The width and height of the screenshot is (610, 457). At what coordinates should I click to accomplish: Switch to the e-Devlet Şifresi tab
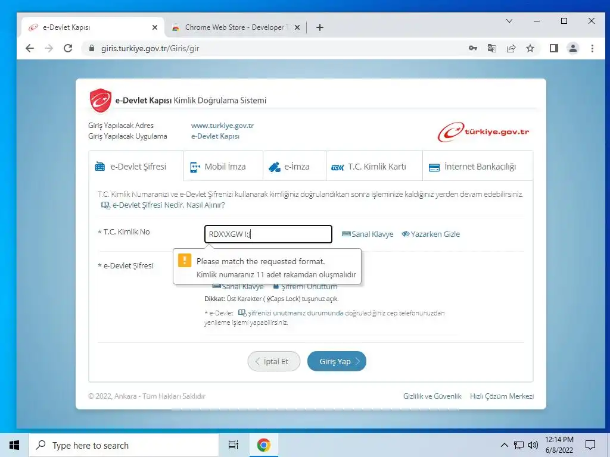[136, 167]
